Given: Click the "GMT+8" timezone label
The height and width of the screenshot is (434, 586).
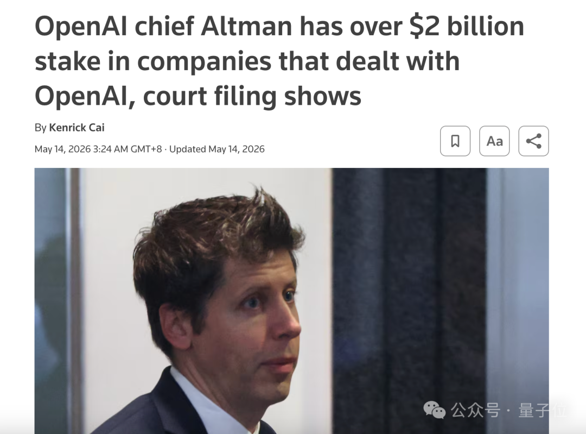Looking at the screenshot, I should (146, 149).
